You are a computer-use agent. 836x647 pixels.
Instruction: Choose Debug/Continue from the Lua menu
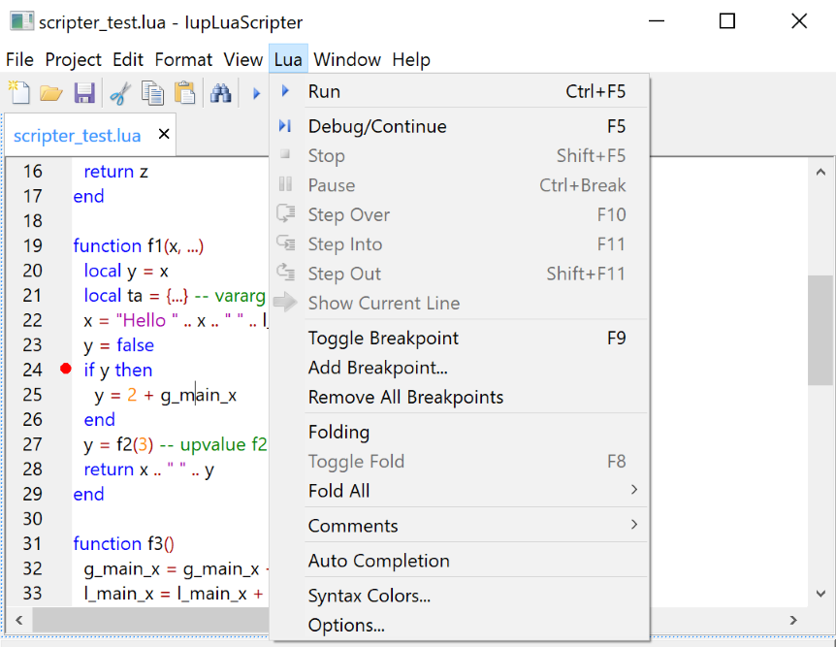click(x=377, y=127)
